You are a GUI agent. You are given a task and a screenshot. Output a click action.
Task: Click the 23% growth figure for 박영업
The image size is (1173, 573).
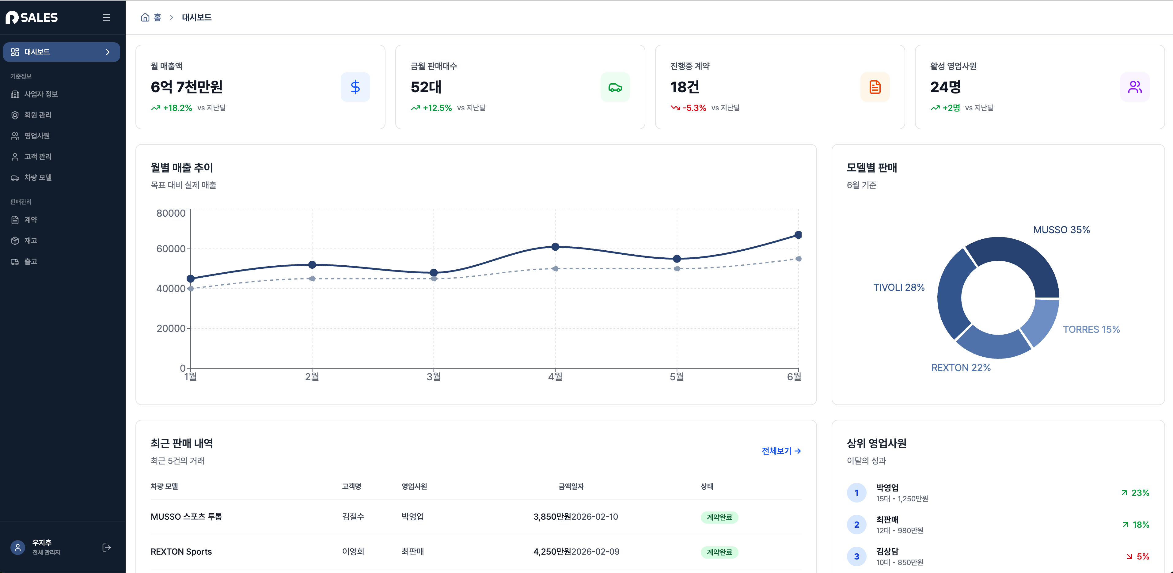1140,493
